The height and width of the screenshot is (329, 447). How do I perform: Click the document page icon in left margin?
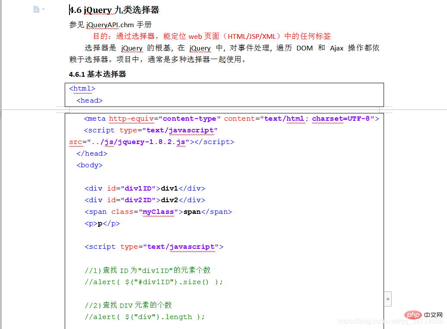37,9
